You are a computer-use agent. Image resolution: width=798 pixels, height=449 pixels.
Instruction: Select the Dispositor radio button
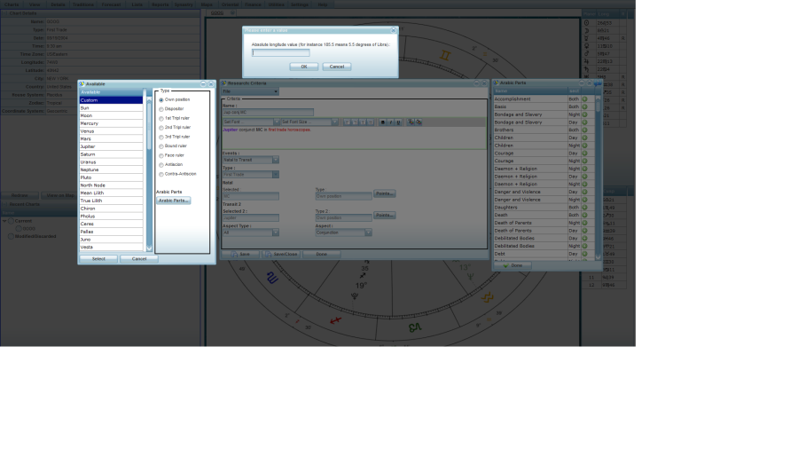coord(160,109)
